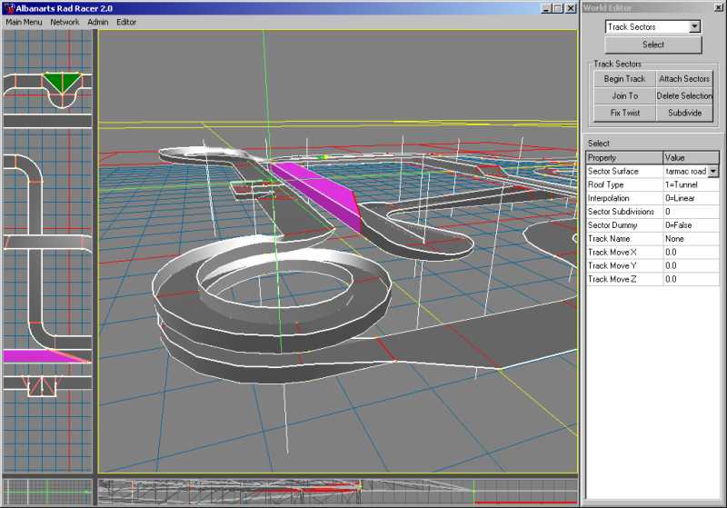Click the Value column header
The width and height of the screenshot is (727, 508).
pos(691,157)
